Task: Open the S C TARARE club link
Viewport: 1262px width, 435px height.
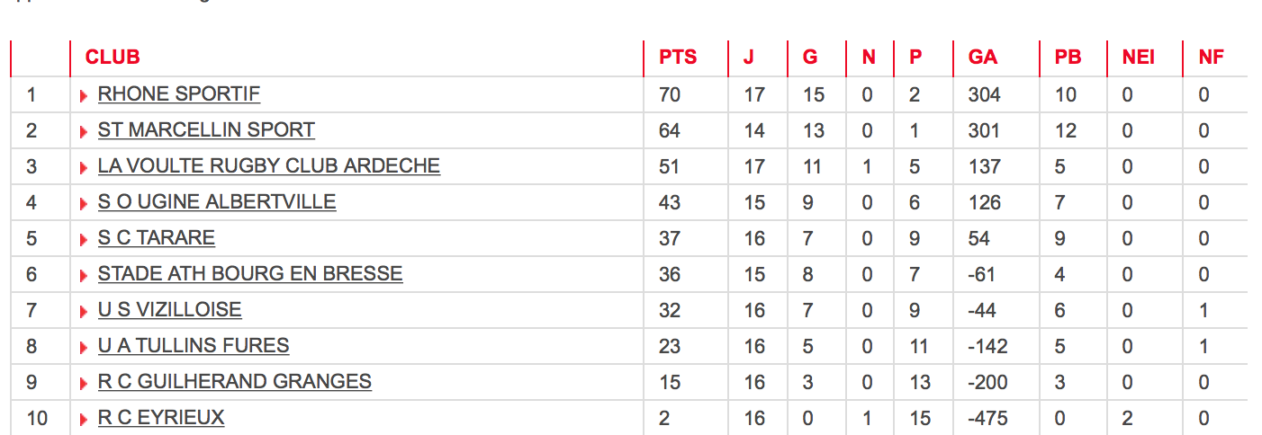Action: coord(157,238)
